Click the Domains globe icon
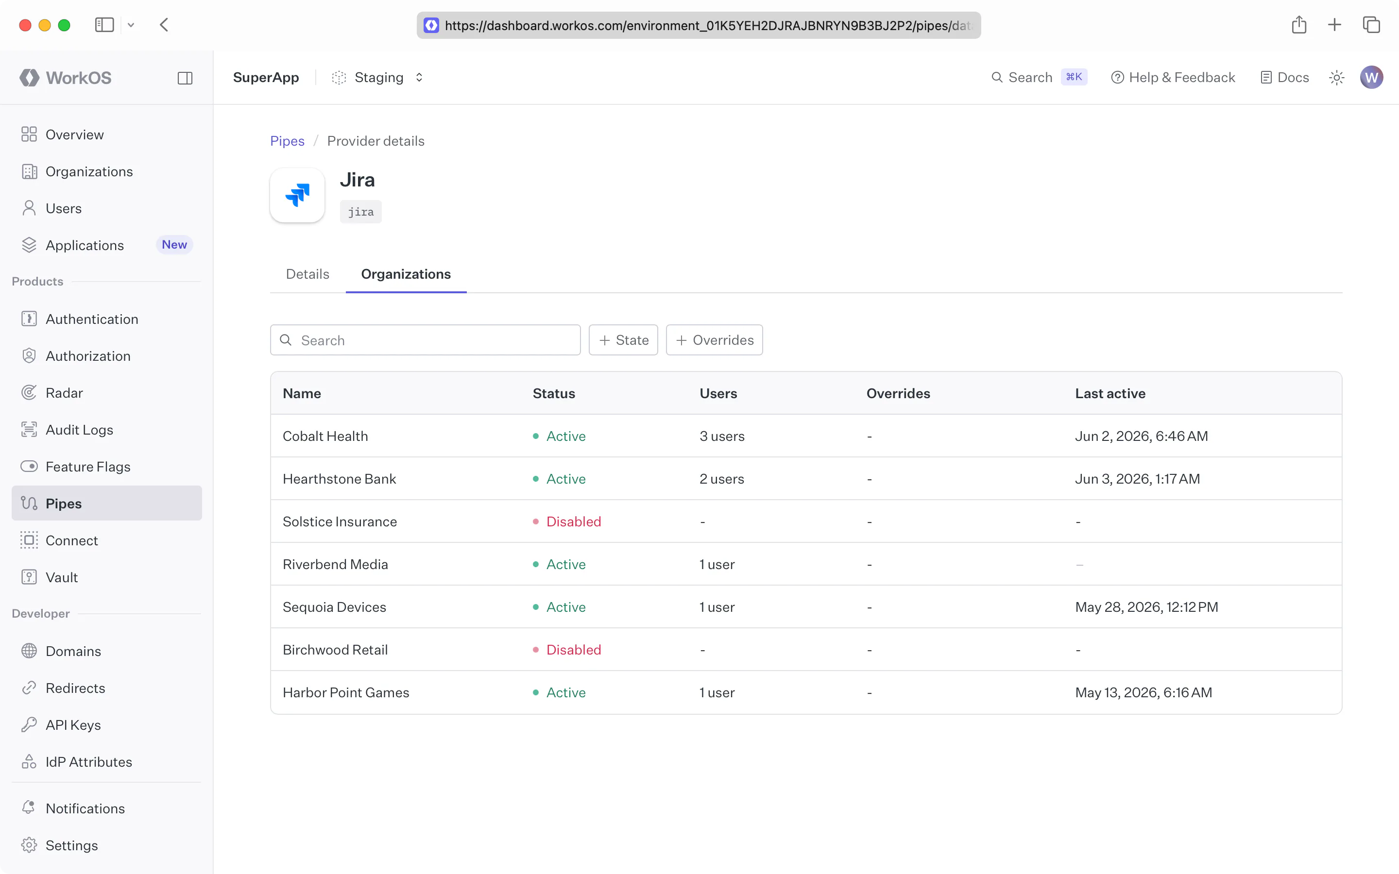Image resolution: width=1399 pixels, height=874 pixels. pyautogui.click(x=29, y=652)
